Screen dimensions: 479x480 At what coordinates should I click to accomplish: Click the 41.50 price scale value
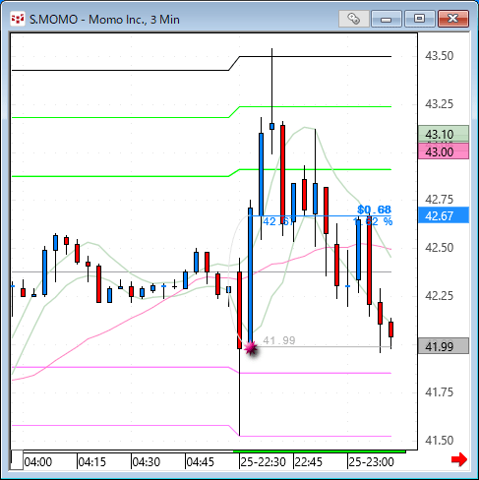click(440, 440)
